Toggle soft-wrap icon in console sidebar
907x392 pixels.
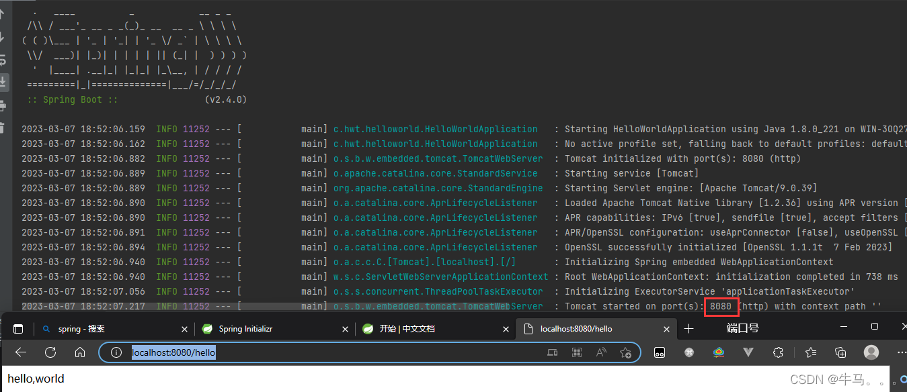(3, 59)
